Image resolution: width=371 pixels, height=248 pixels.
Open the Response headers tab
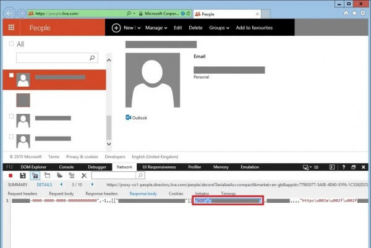[x=103, y=194]
